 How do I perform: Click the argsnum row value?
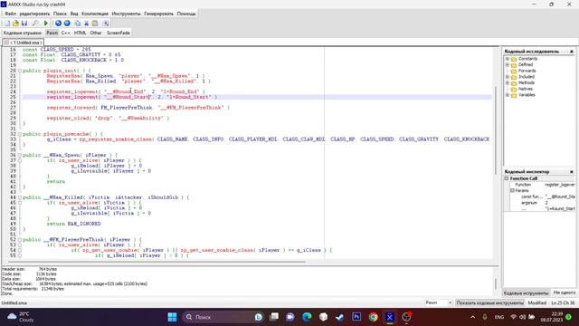coord(560,203)
